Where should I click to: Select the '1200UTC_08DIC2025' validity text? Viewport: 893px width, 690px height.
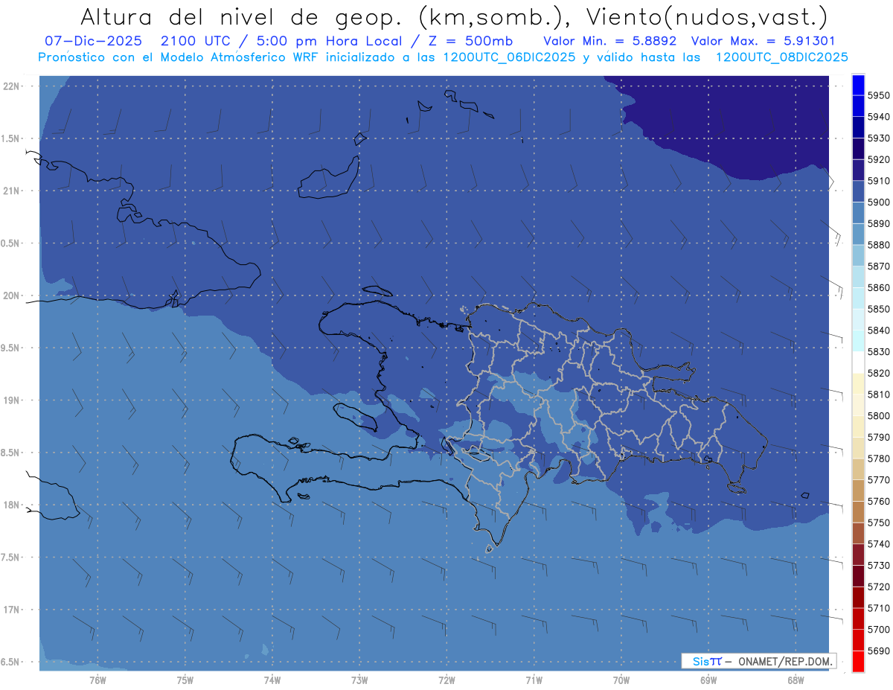[x=781, y=57]
